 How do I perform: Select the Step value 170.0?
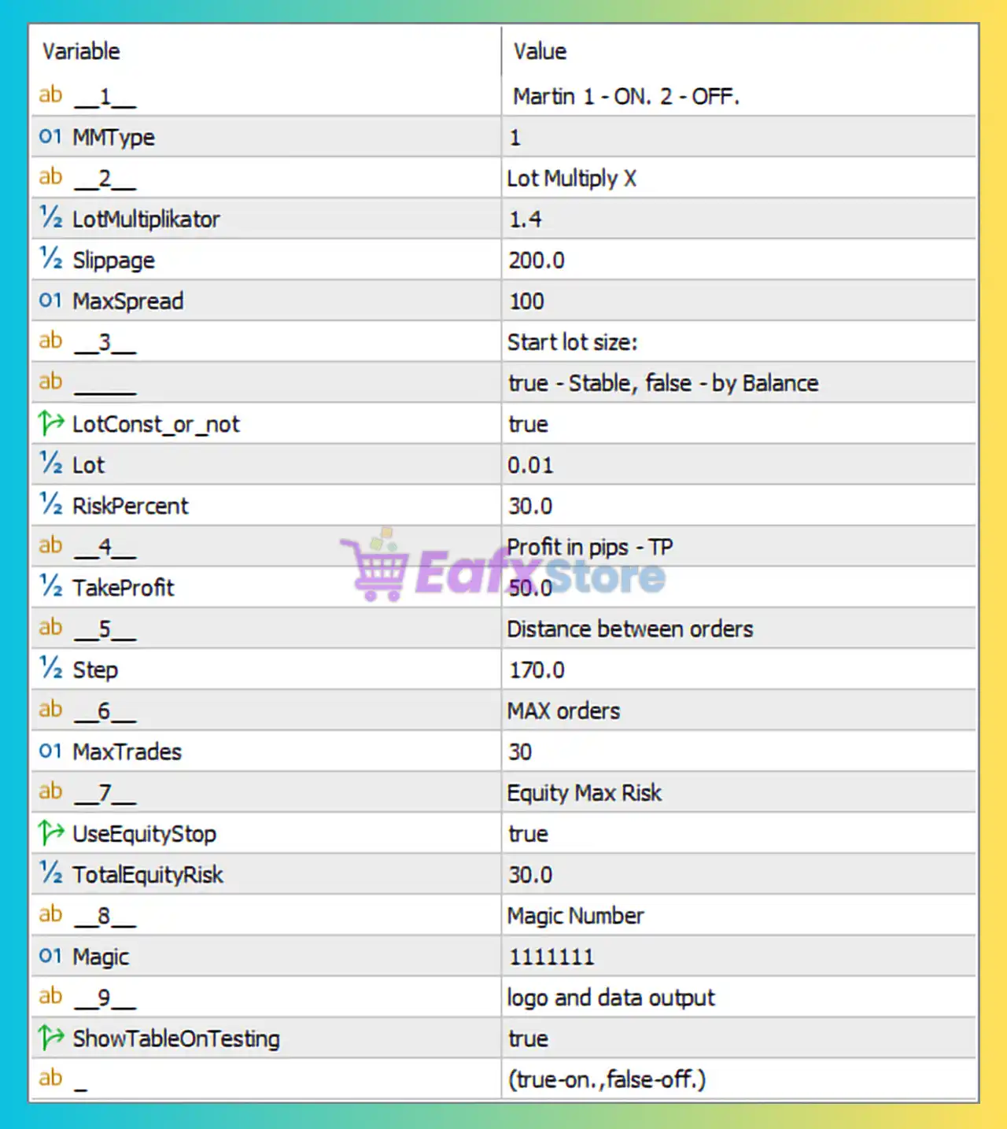tap(537, 670)
